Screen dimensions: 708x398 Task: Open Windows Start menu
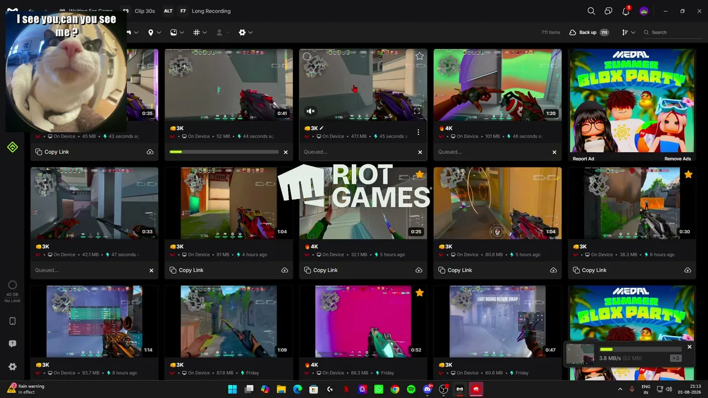(232, 389)
